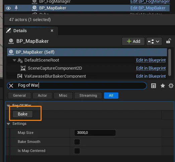Image resolution: width=175 pixels, height=162 pixels.
Task: Open the blueprint/hierarchy options dropdown
Action: (154, 42)
